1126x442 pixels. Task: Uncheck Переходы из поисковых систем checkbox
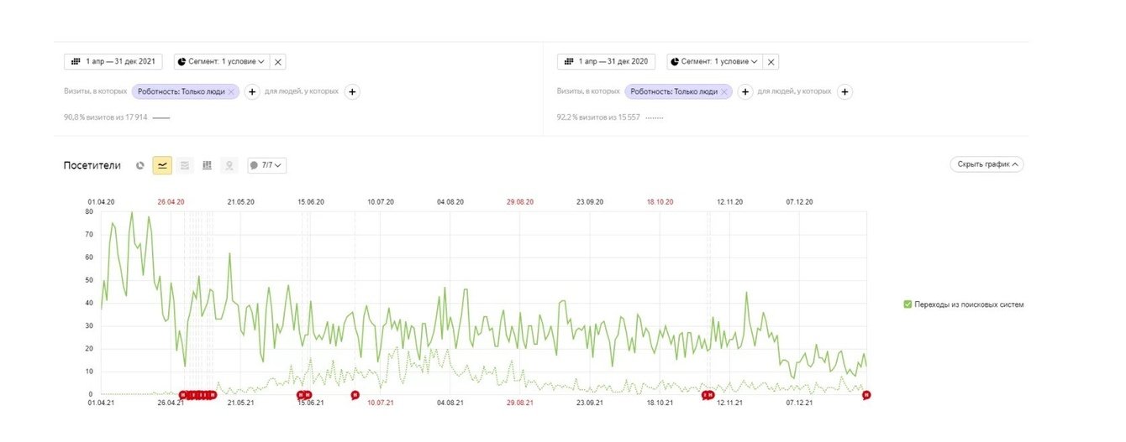(908, 304)
